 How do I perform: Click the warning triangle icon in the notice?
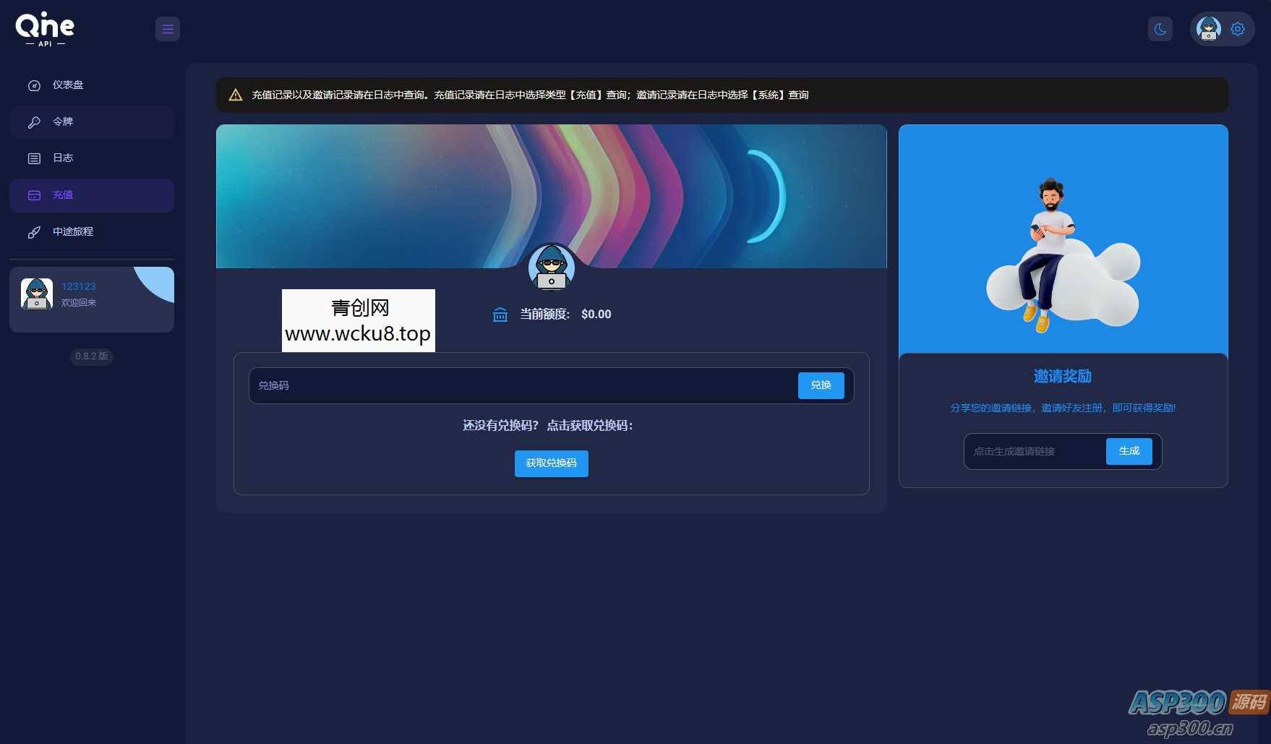(236, 95)
